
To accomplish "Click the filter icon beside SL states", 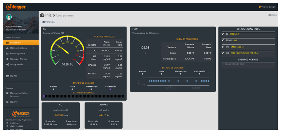I will tap(222, 34).
